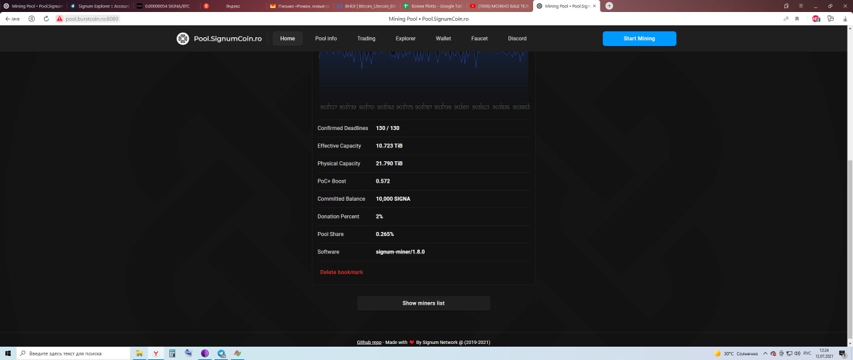Click the 12:24 clock and date in taskbar
Screen dimensions: 853x360
pyautogui.click(x=825, y=353)
